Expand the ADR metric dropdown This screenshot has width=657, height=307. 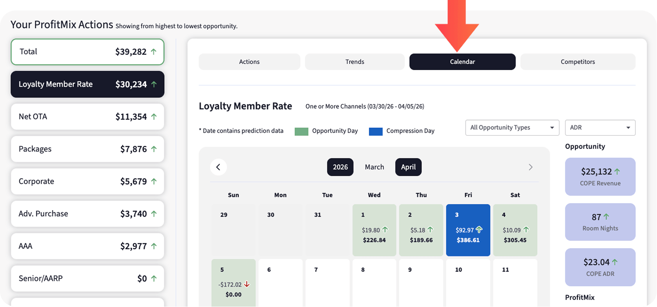pos(600,128)
